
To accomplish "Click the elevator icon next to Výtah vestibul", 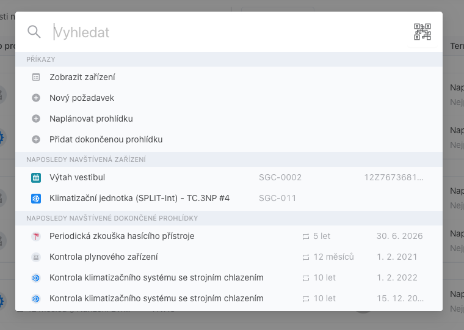I will pos(35,178).
